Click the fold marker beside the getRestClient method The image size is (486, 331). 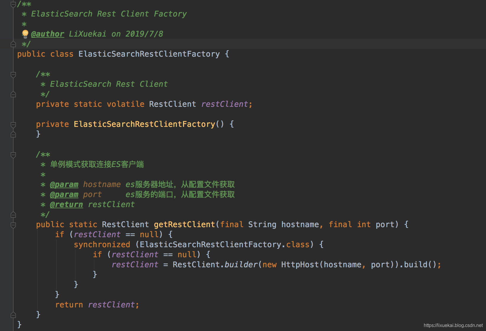13,225
